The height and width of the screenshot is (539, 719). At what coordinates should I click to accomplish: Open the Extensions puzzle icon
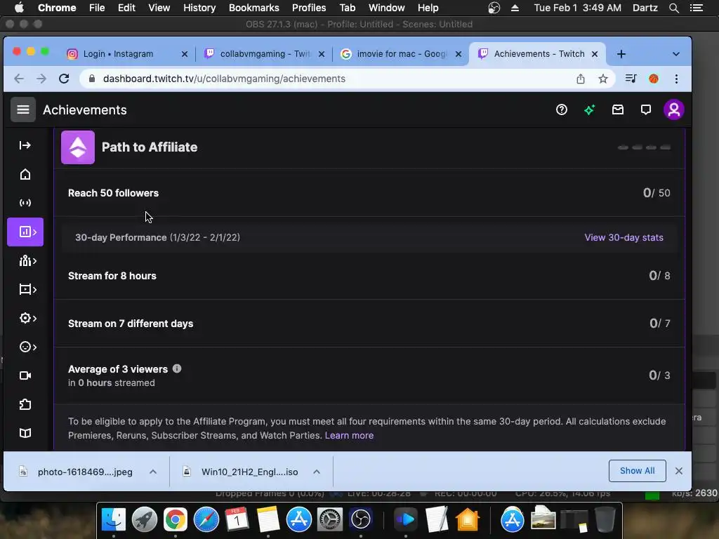[25, 405]
